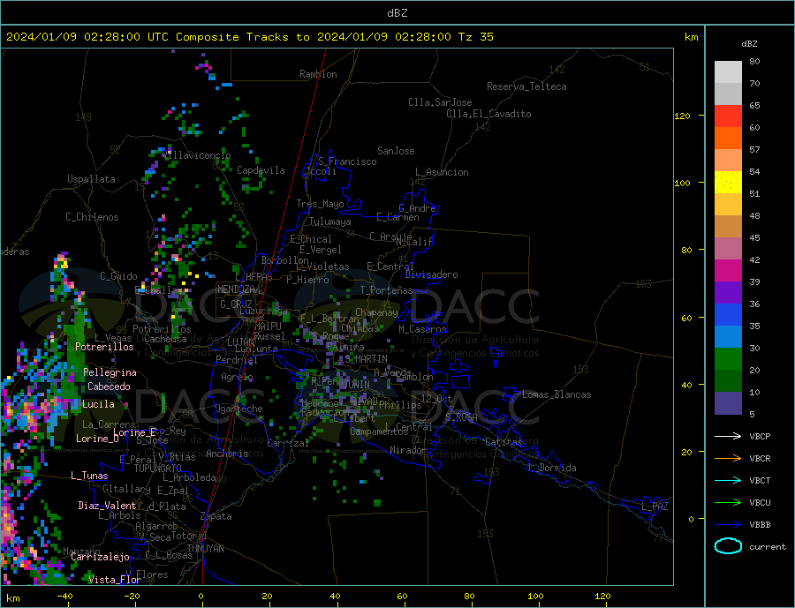Click the 'Cabecedo' label on the map
The image size is (795, 608).
click(109, 387)
